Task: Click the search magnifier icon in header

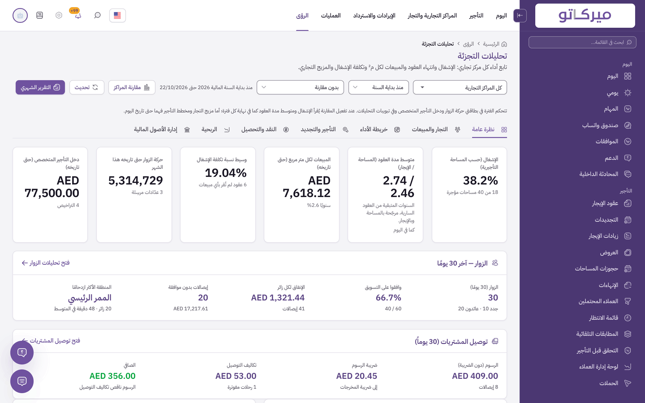Action: coord(97,15)
